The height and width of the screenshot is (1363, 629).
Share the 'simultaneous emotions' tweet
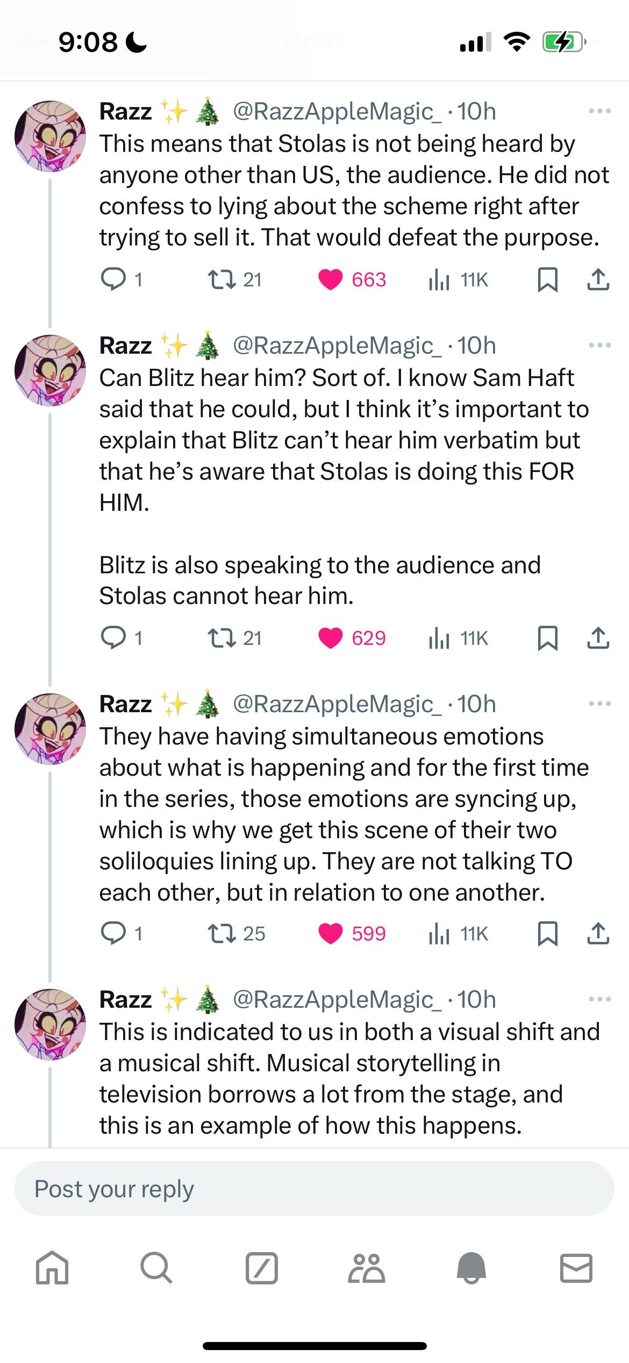598,933
